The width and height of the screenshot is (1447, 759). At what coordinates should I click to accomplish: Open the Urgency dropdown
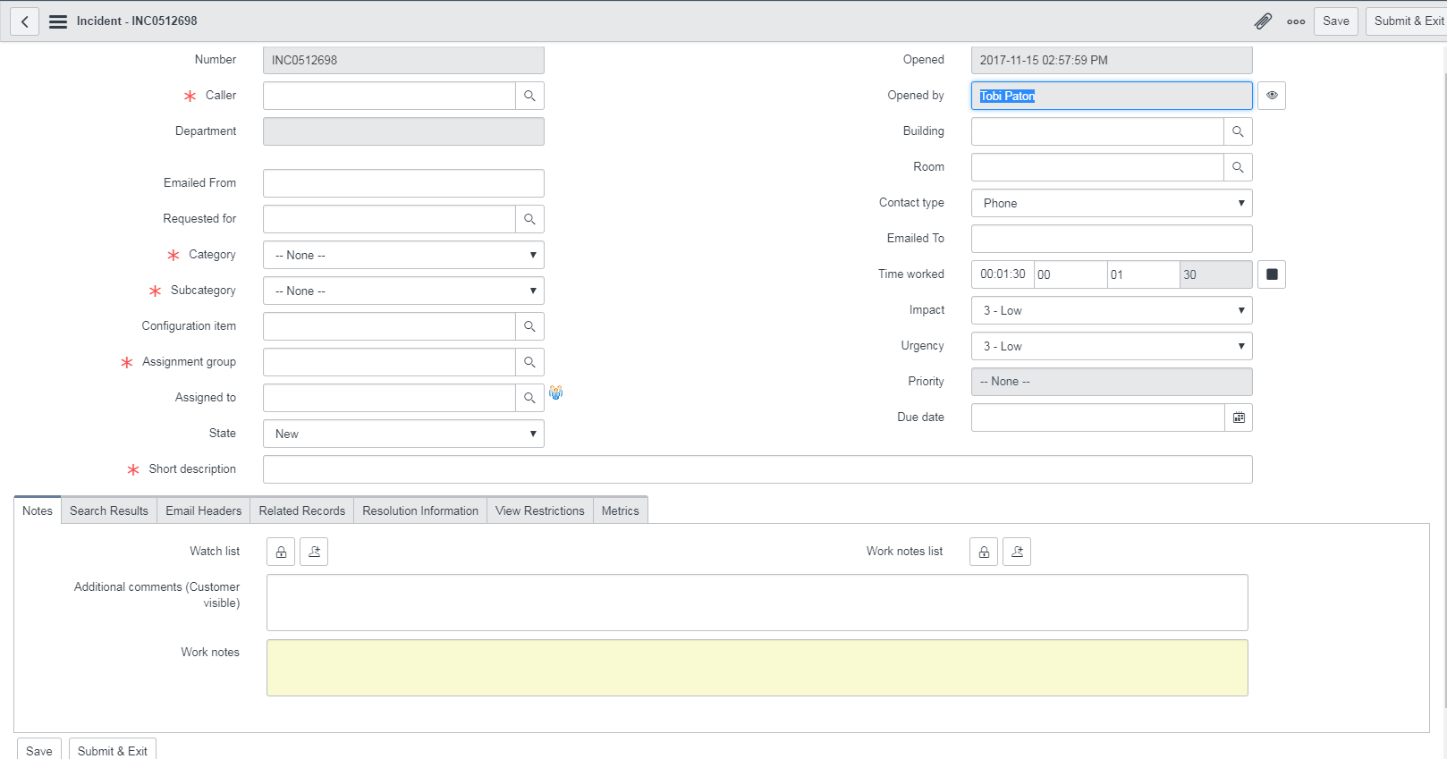[1111, 346]
